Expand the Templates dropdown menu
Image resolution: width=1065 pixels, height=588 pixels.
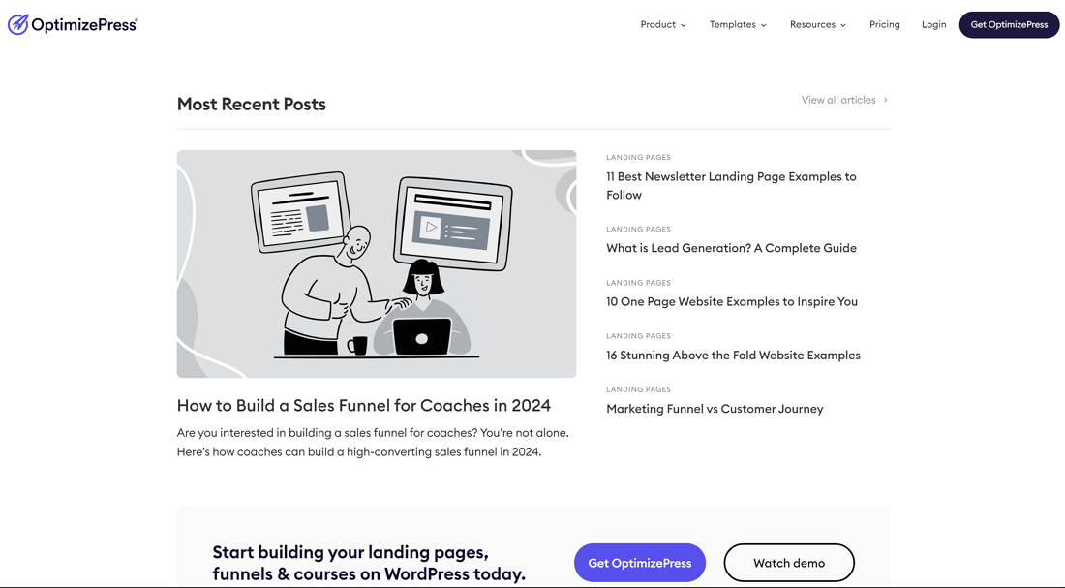[738, 24]
